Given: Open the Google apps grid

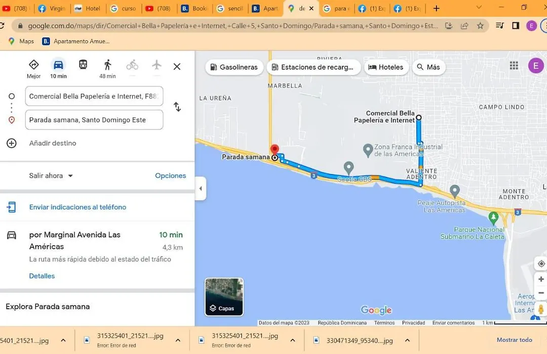Looking at the screenshot, I should (514, 66).
